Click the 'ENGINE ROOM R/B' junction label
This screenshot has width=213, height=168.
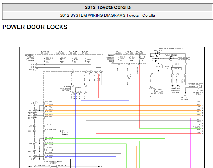click(110, 59)
